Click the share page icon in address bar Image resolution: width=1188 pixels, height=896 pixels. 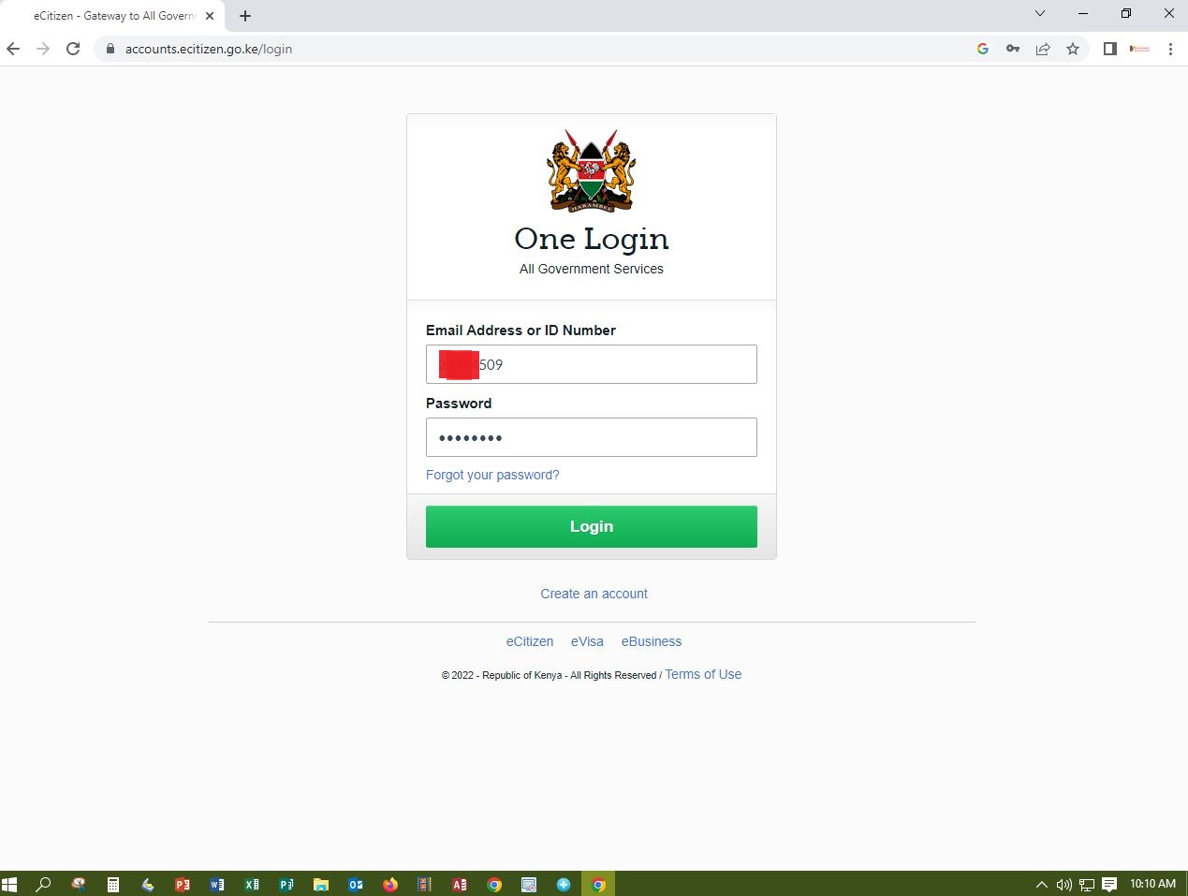click(x=1043, y=49)
